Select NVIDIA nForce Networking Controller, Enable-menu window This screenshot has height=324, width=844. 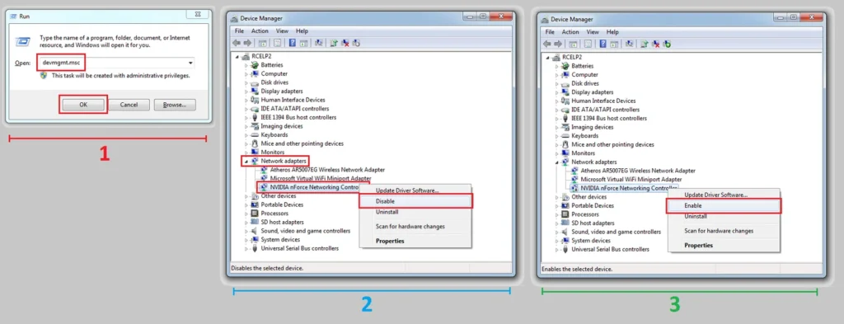pos(629,188)
